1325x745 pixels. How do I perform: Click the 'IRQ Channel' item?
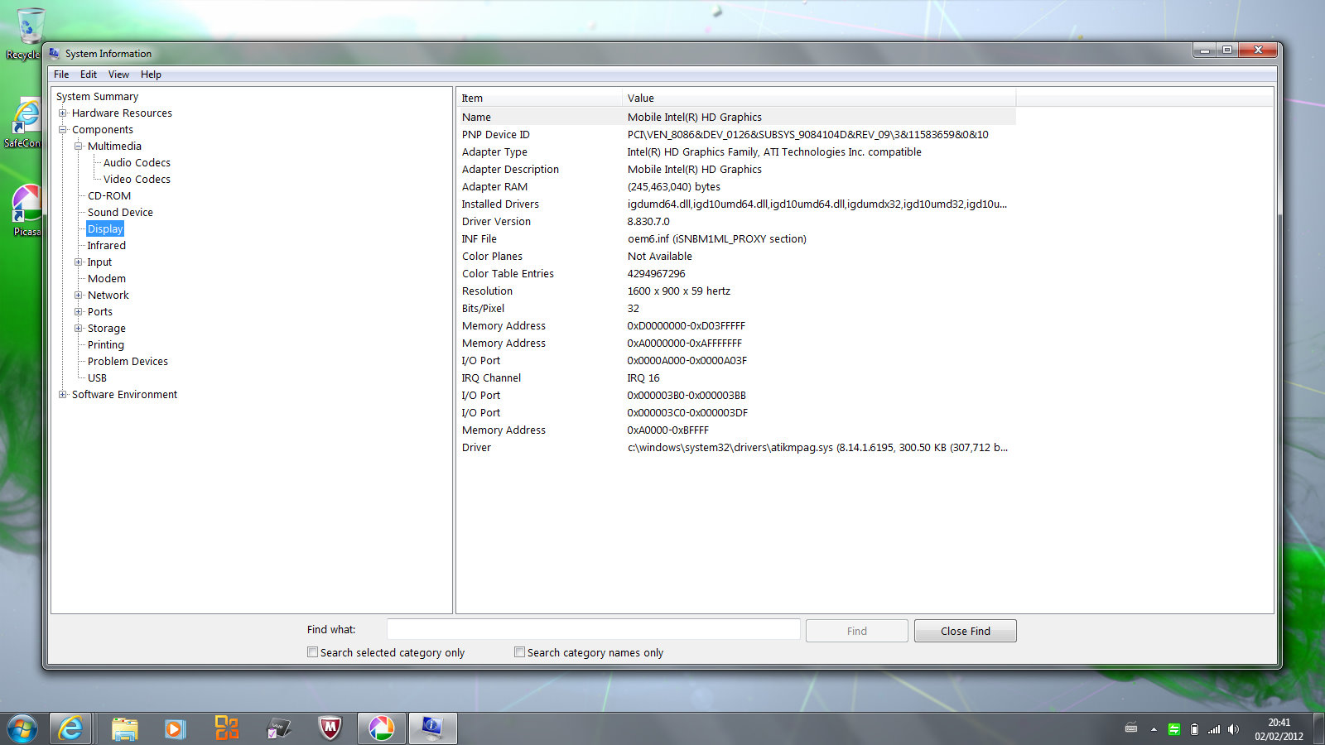point(491,378)
